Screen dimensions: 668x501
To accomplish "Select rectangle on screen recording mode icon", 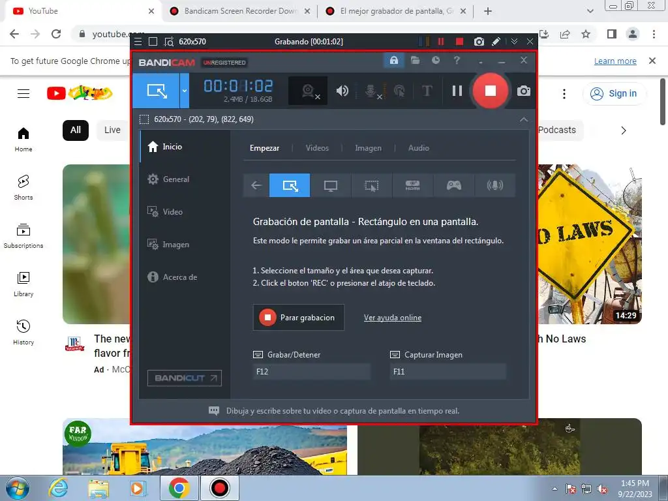I will point(290,185).
